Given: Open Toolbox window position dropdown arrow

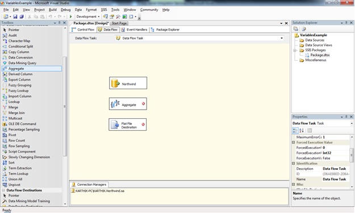Looking at the screenshot, I should click(x=55, y=23).
